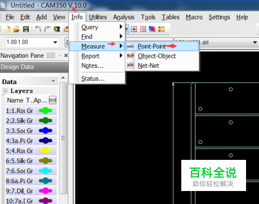The image size is (259, 204).
Task: Click the Navigation Pane grip icon
Action: [51, 56]
